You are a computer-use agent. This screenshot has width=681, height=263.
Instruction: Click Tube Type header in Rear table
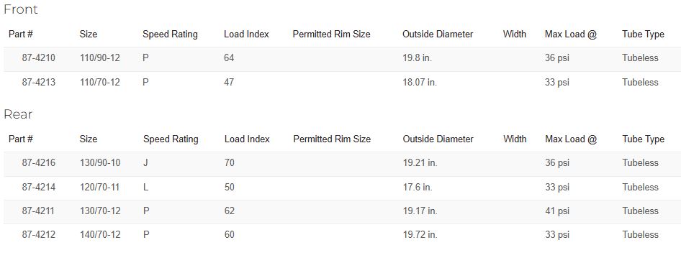[644, 139]
